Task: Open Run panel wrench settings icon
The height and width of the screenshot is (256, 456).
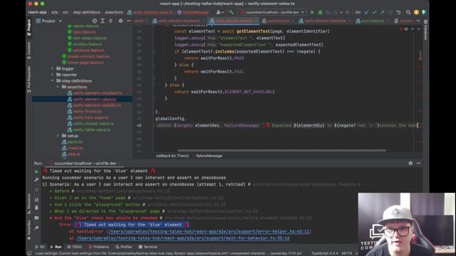Action: 36,180
